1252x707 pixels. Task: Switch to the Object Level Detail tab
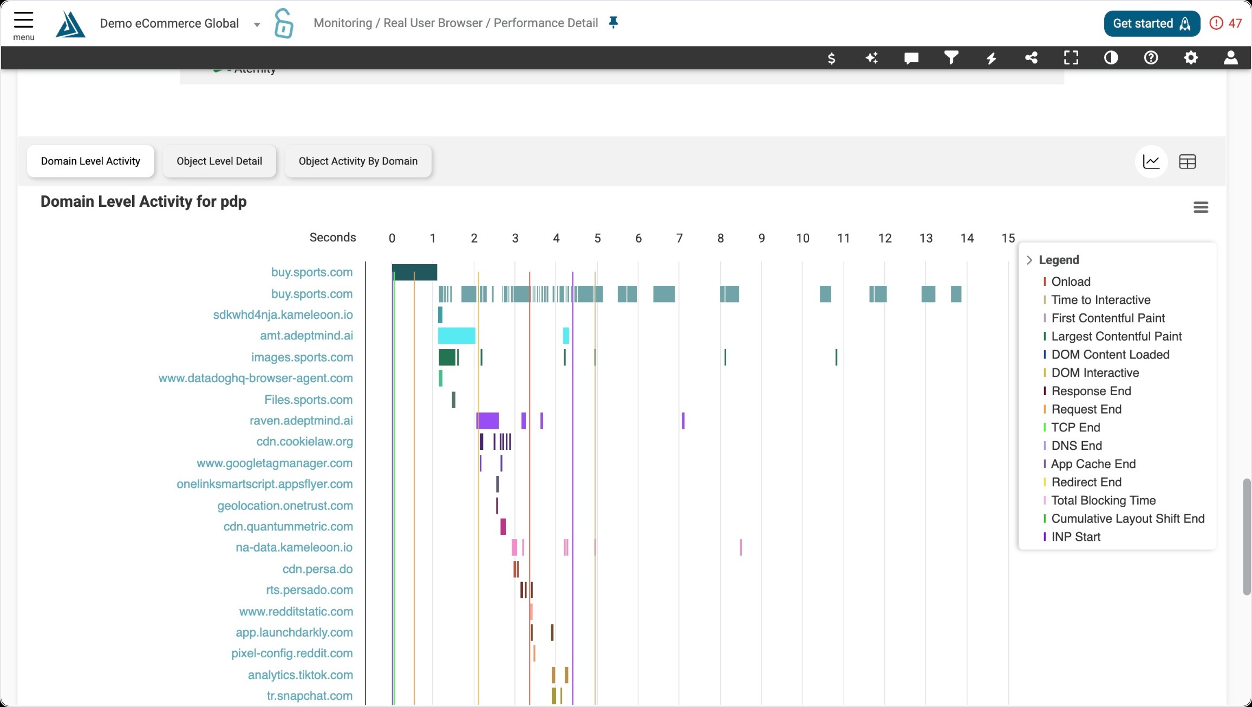pos(219,161)
